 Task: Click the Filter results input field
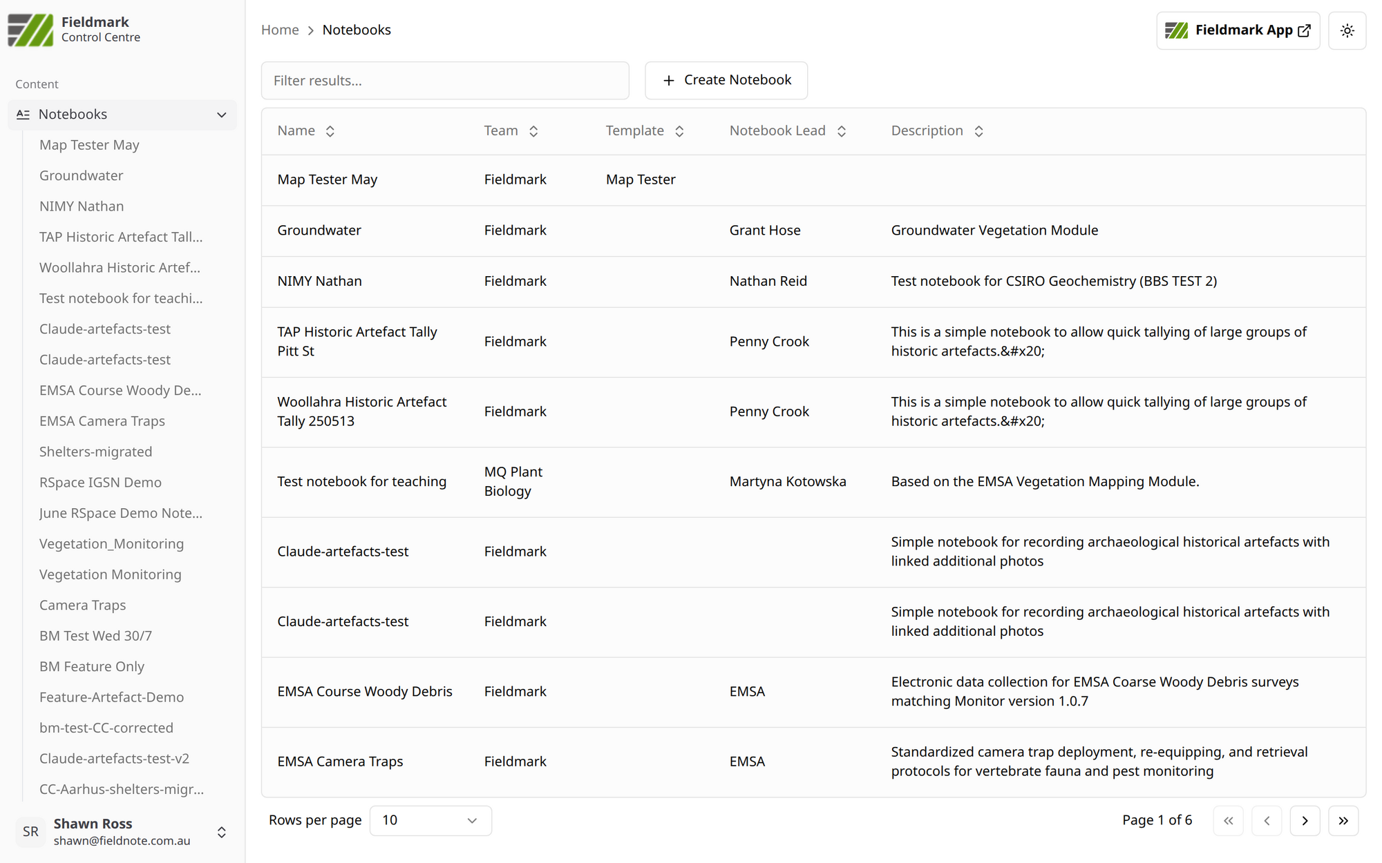pos(444,80)
